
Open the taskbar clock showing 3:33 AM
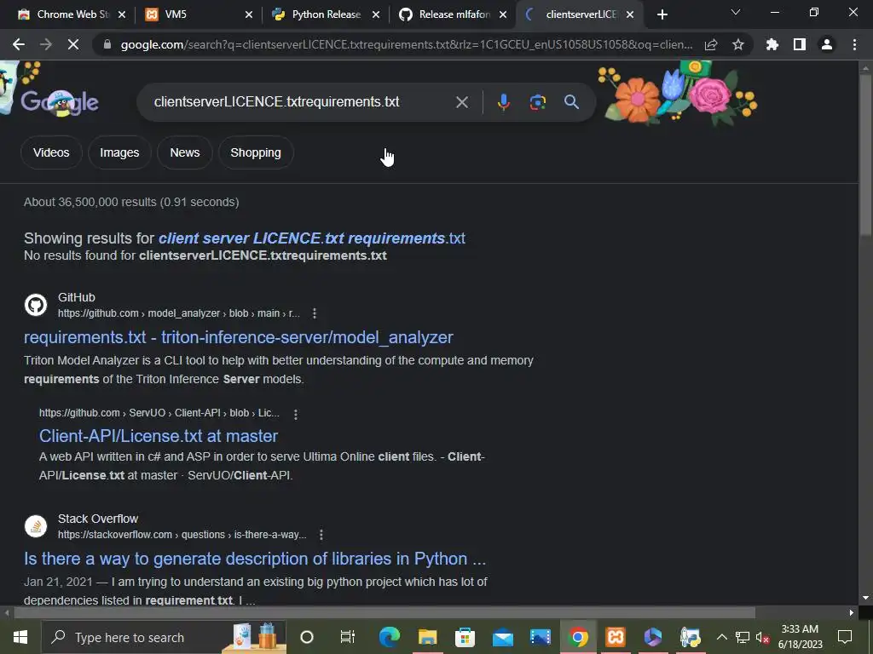pos(800,637)
